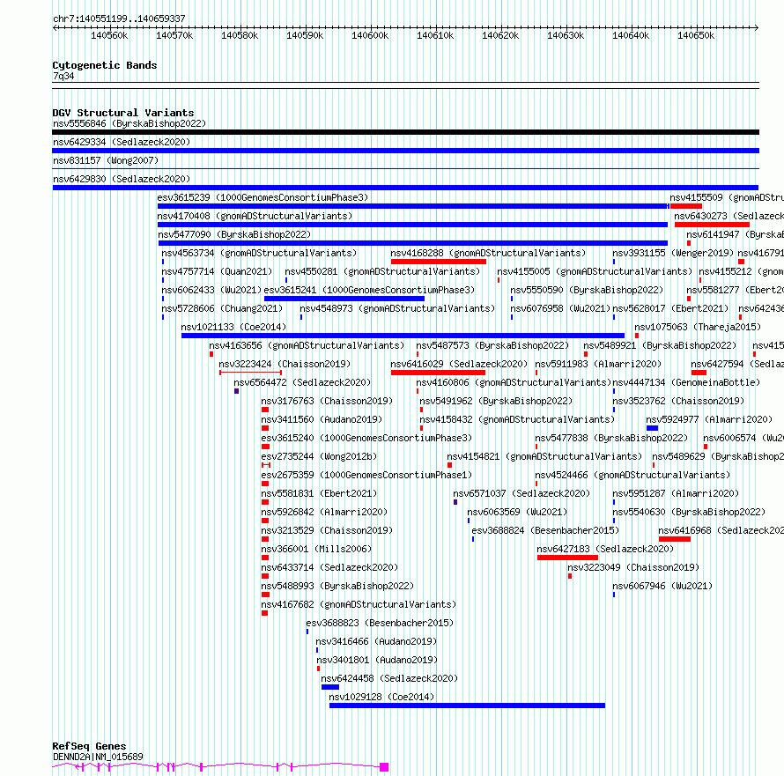Click esv2735244 (Wong2012b) label
This screenshot has width=784, height=776.
(x=319, y=456)
